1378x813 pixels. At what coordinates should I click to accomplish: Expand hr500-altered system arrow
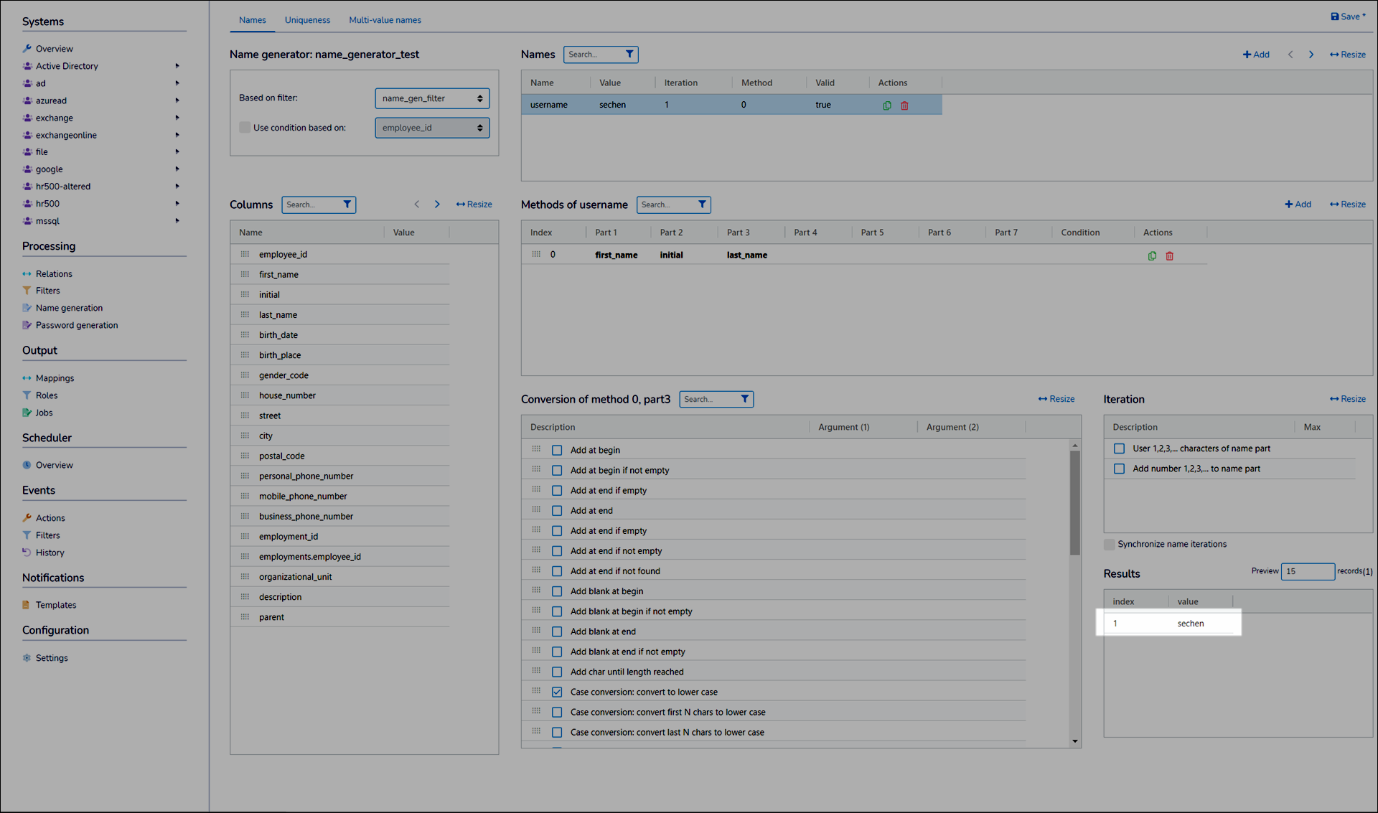pyautogui.click(x=177, y=187)
